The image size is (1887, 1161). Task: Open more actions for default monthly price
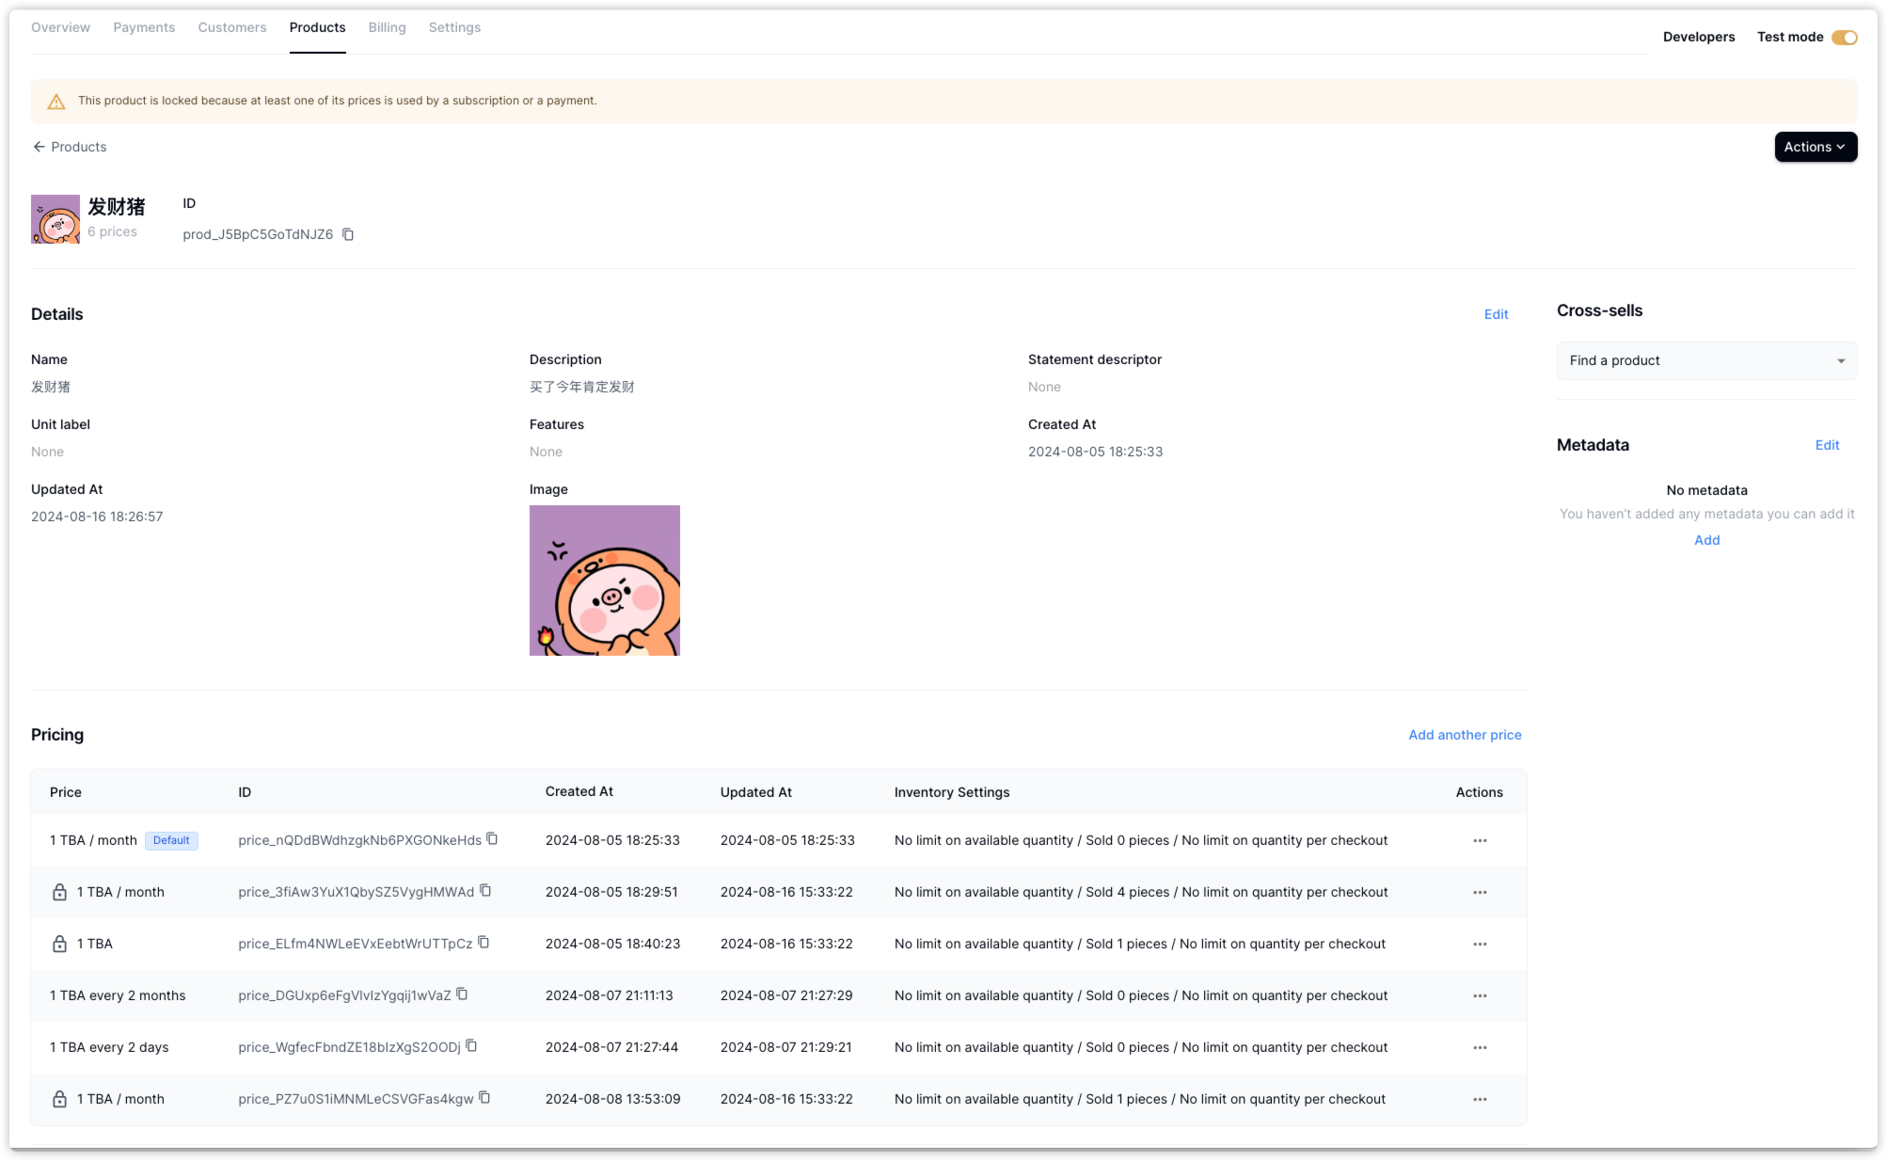pyautogui.click(x=1479, y=840)
